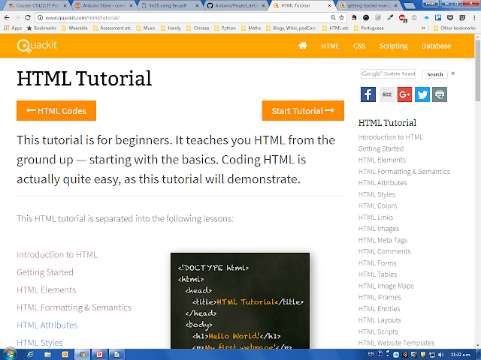Open Windows Explorer folder on taskbar
This screenshot has height=360, width=481.
[47, 355]
